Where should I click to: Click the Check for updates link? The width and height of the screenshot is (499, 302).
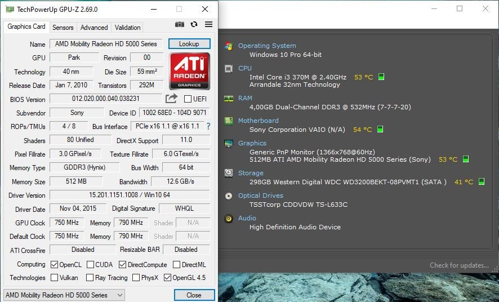pyautogui.click(x=459, y=265)
